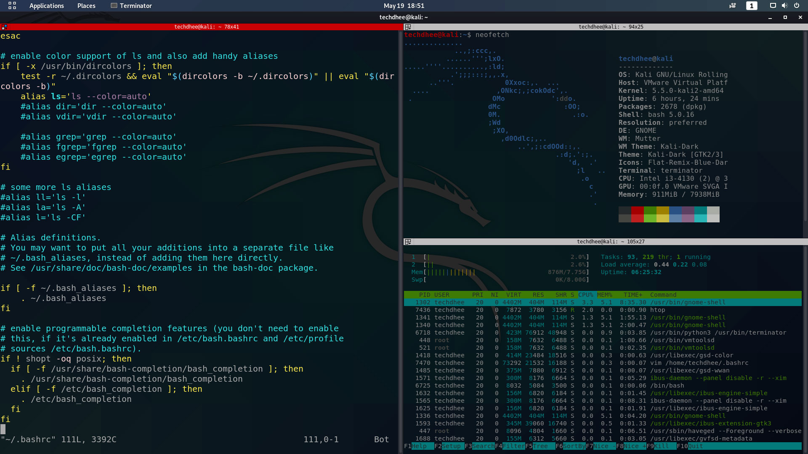Open the grouping menu on the htop terminal pane

pos(409,242)
